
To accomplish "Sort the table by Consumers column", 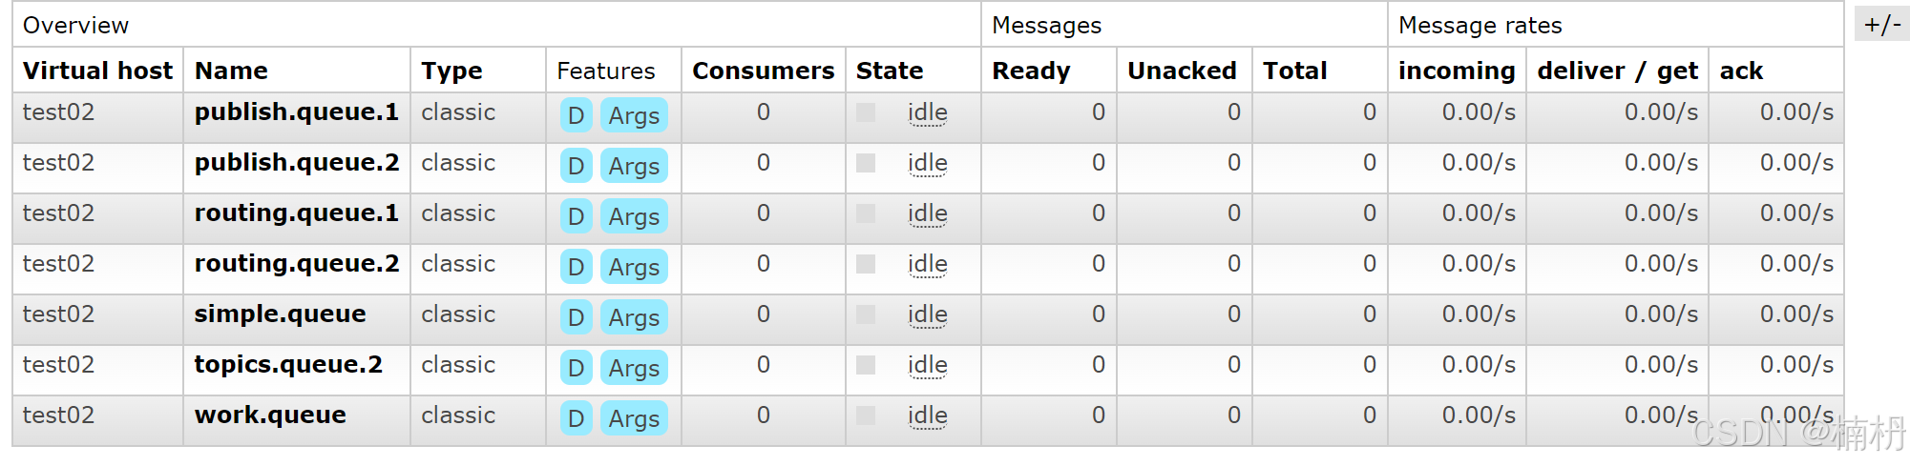I will coord(763,71).
